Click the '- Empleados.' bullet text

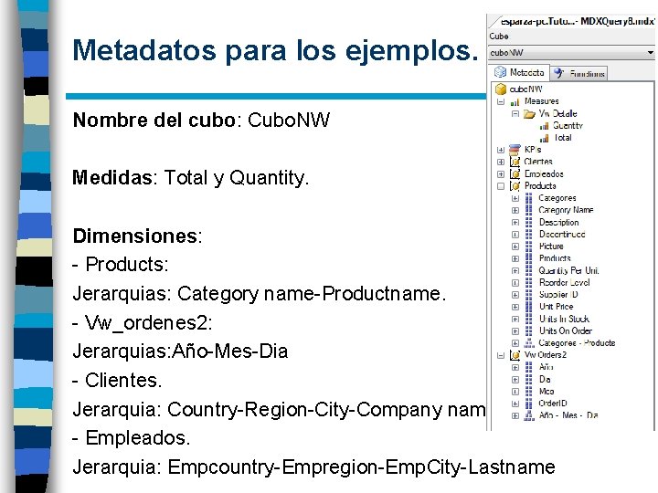132,438
